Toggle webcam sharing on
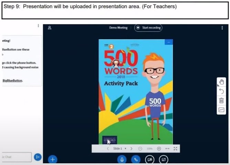The height and width of the screenshot is (165, 230). tap(149, 159)
